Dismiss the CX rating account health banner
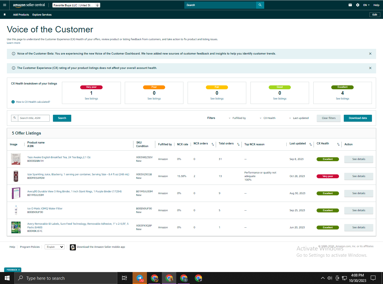Image resolution: width=383 pixels, height=284 pixels. [370, 68]
